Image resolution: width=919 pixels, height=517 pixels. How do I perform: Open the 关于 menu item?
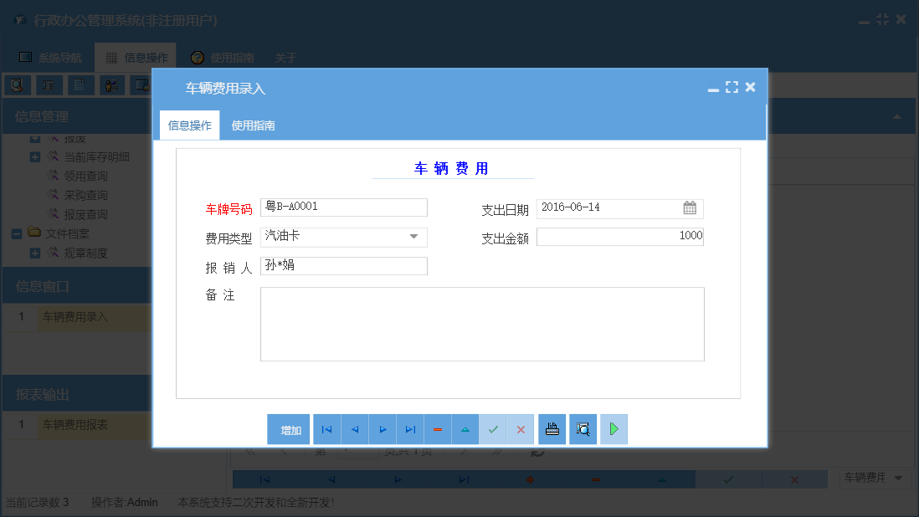coord(285,57)
